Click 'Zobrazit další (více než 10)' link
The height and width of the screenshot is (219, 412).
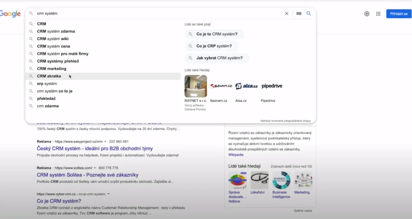pyautogui.click(x=291, y=166)
